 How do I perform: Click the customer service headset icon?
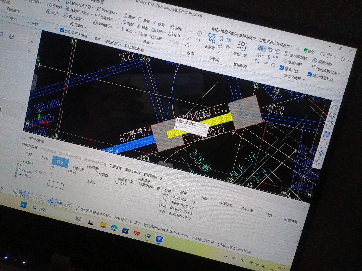tap(322, 54)
